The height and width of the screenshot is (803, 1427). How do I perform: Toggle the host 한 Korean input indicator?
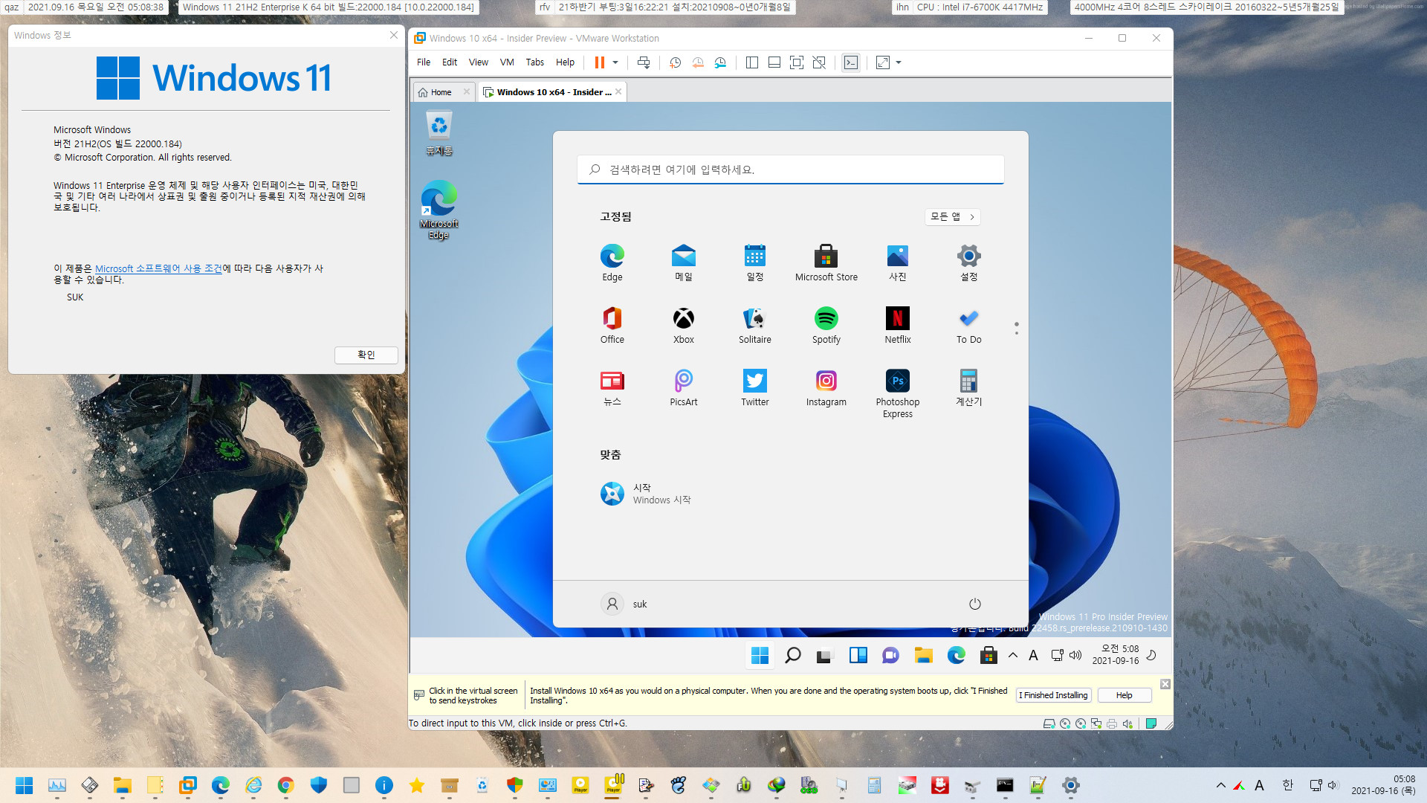[1288, 785]
